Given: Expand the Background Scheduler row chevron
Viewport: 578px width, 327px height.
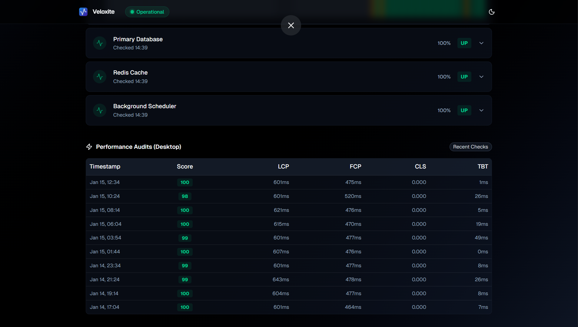Looking at the screenshot, I should click(481, 110).
